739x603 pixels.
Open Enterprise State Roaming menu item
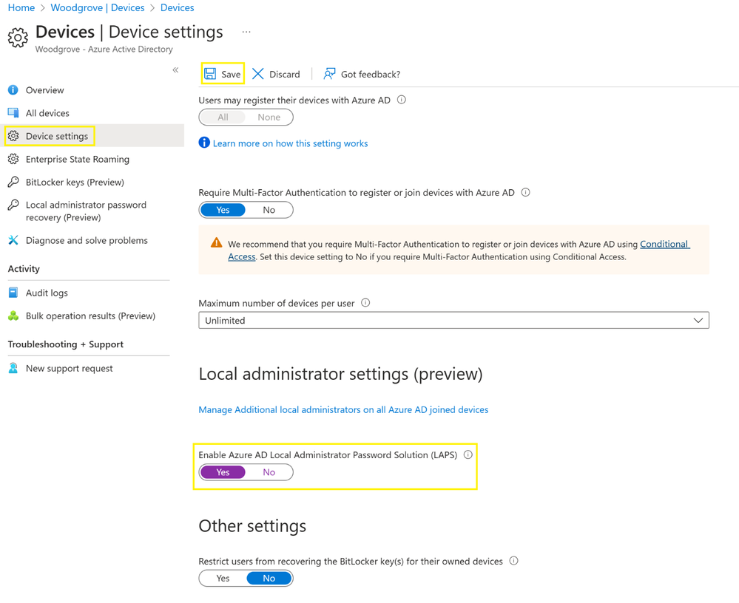pos(77,159)
